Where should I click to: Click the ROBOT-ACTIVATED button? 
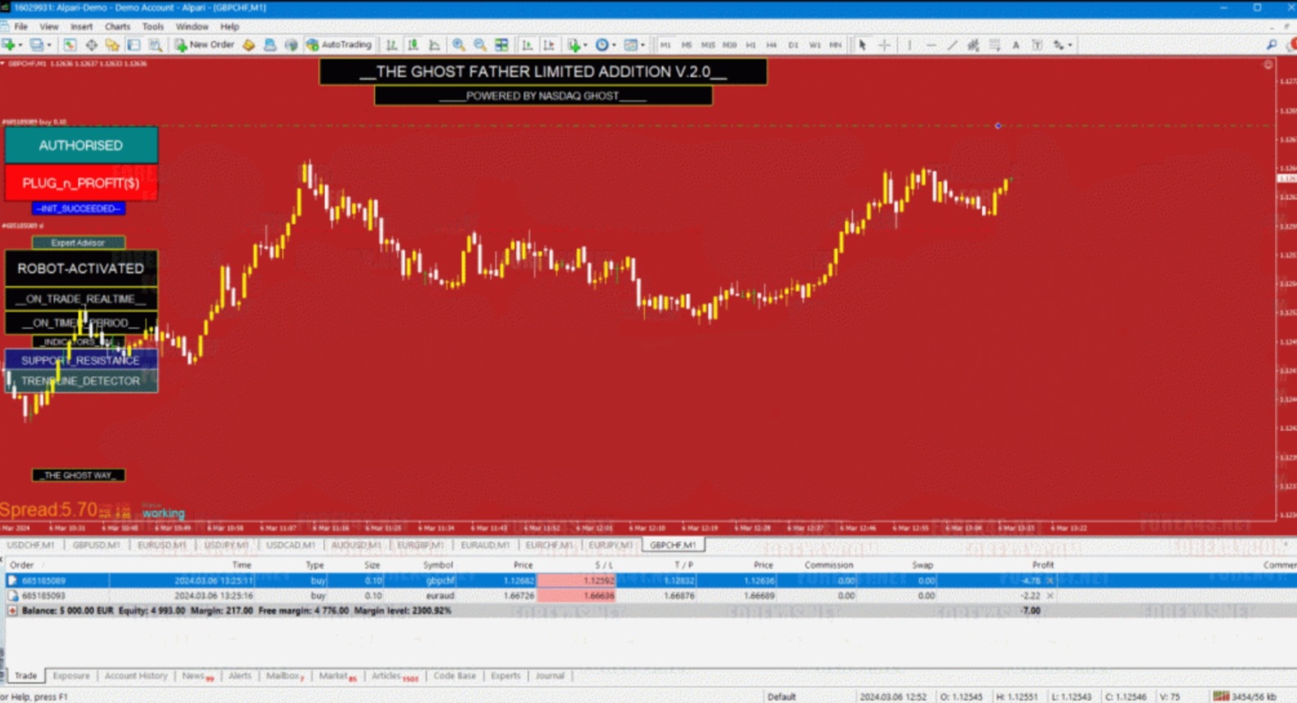81,268
